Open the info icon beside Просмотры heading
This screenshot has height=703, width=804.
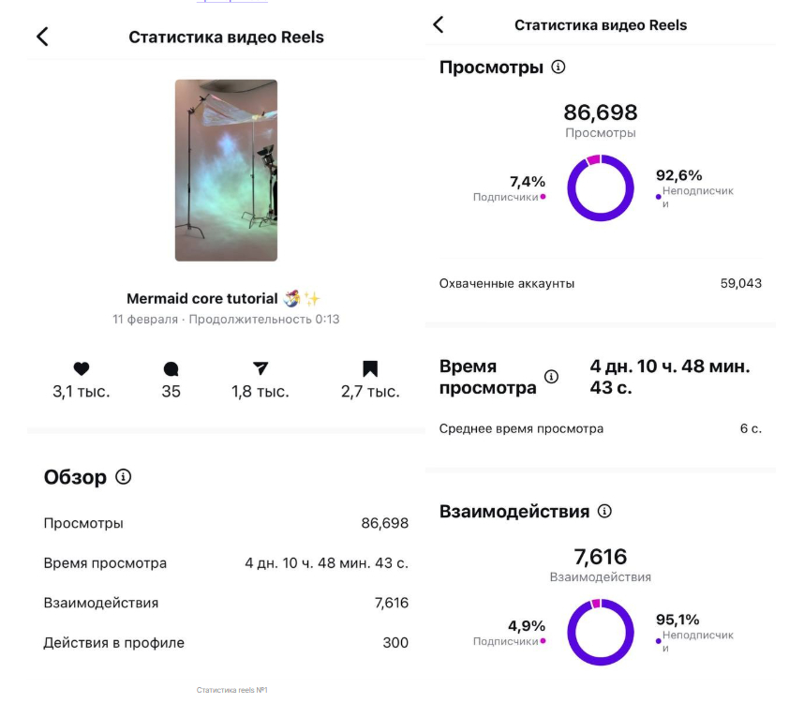pyautogui.click(x=558, y=67)
